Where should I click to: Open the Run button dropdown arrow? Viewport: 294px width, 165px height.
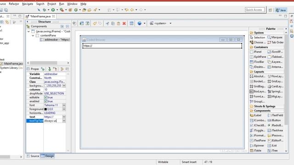(x=57, y=10)
